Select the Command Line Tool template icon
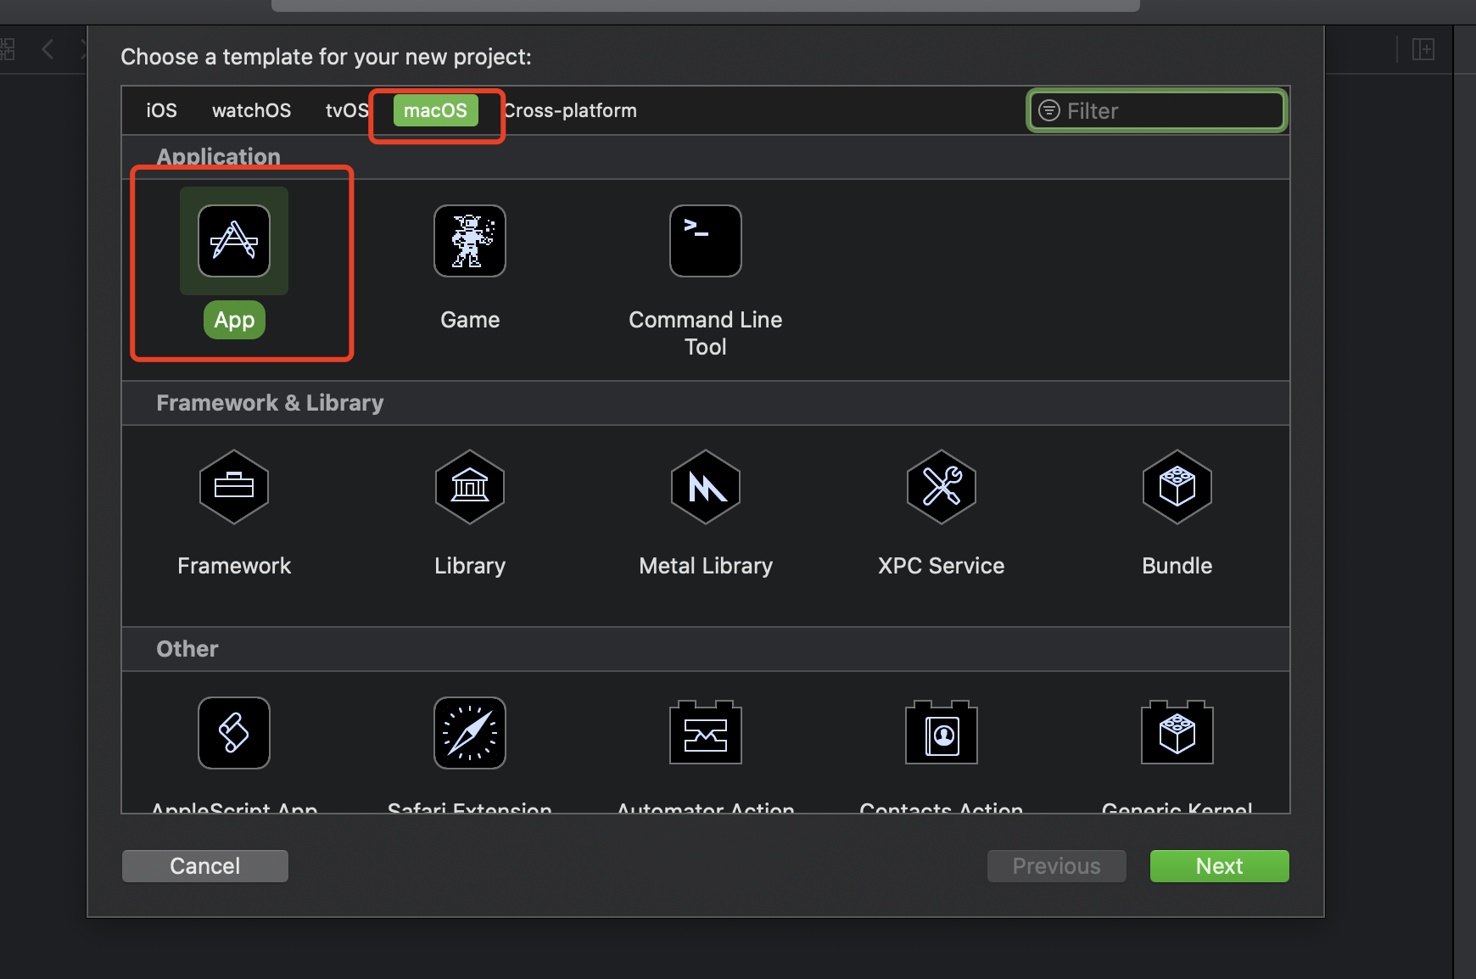Screen dimensions: 1476x979 click(x=706, y=241)
